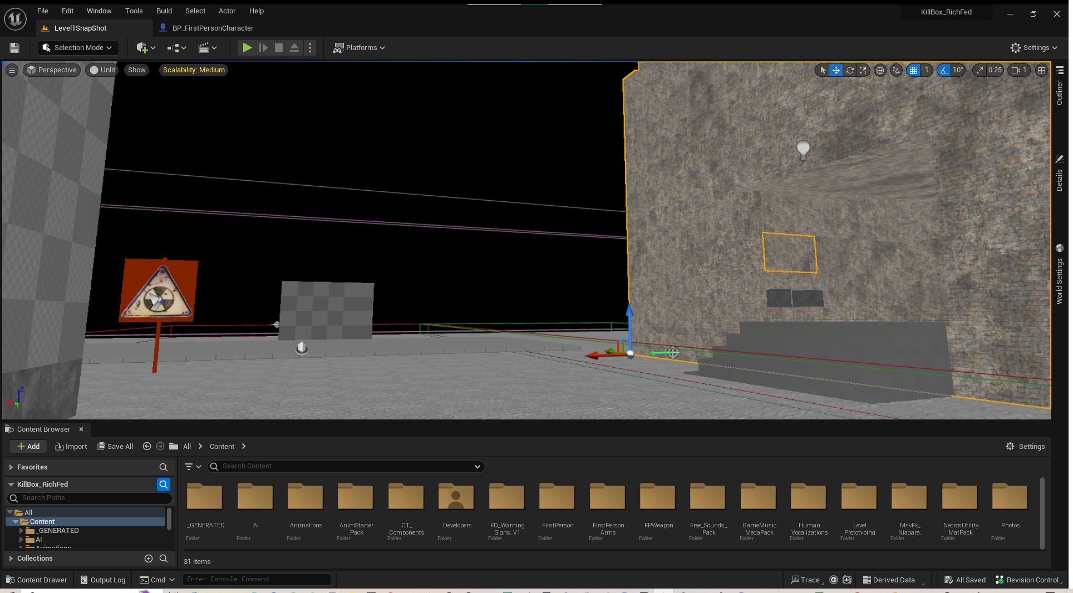
Task: Open the viewport Show menu
Action: (x=136, y=70)
